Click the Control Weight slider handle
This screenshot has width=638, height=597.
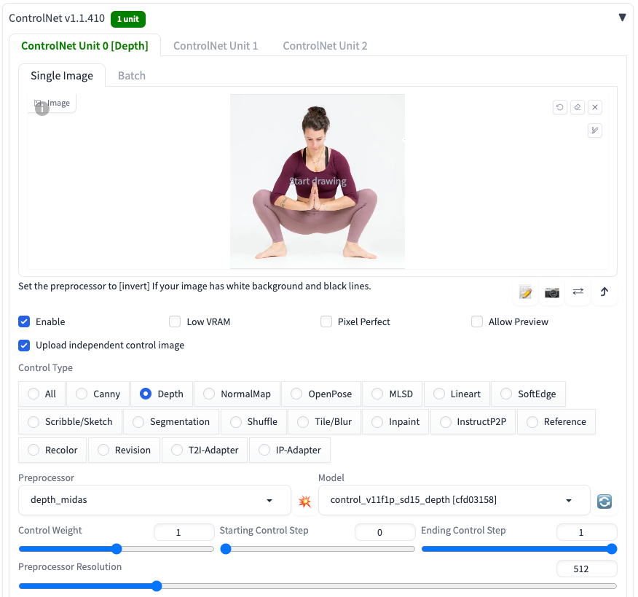pyautogui.click(x=117, y=549)
